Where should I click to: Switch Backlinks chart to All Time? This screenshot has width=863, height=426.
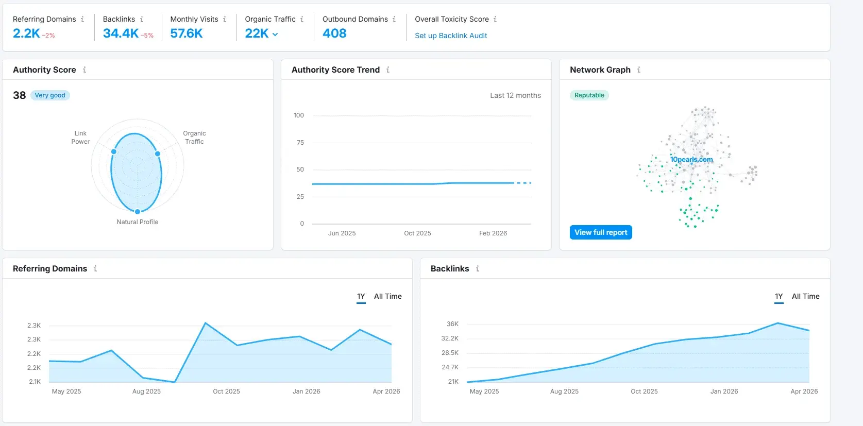pyautogui.click(x=805, y=296)
